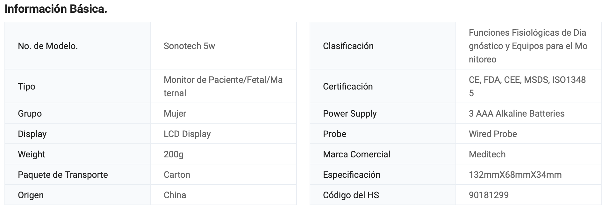Click the Clasificación label
This screenshot has height=209, width=609.
click(348, 46)
